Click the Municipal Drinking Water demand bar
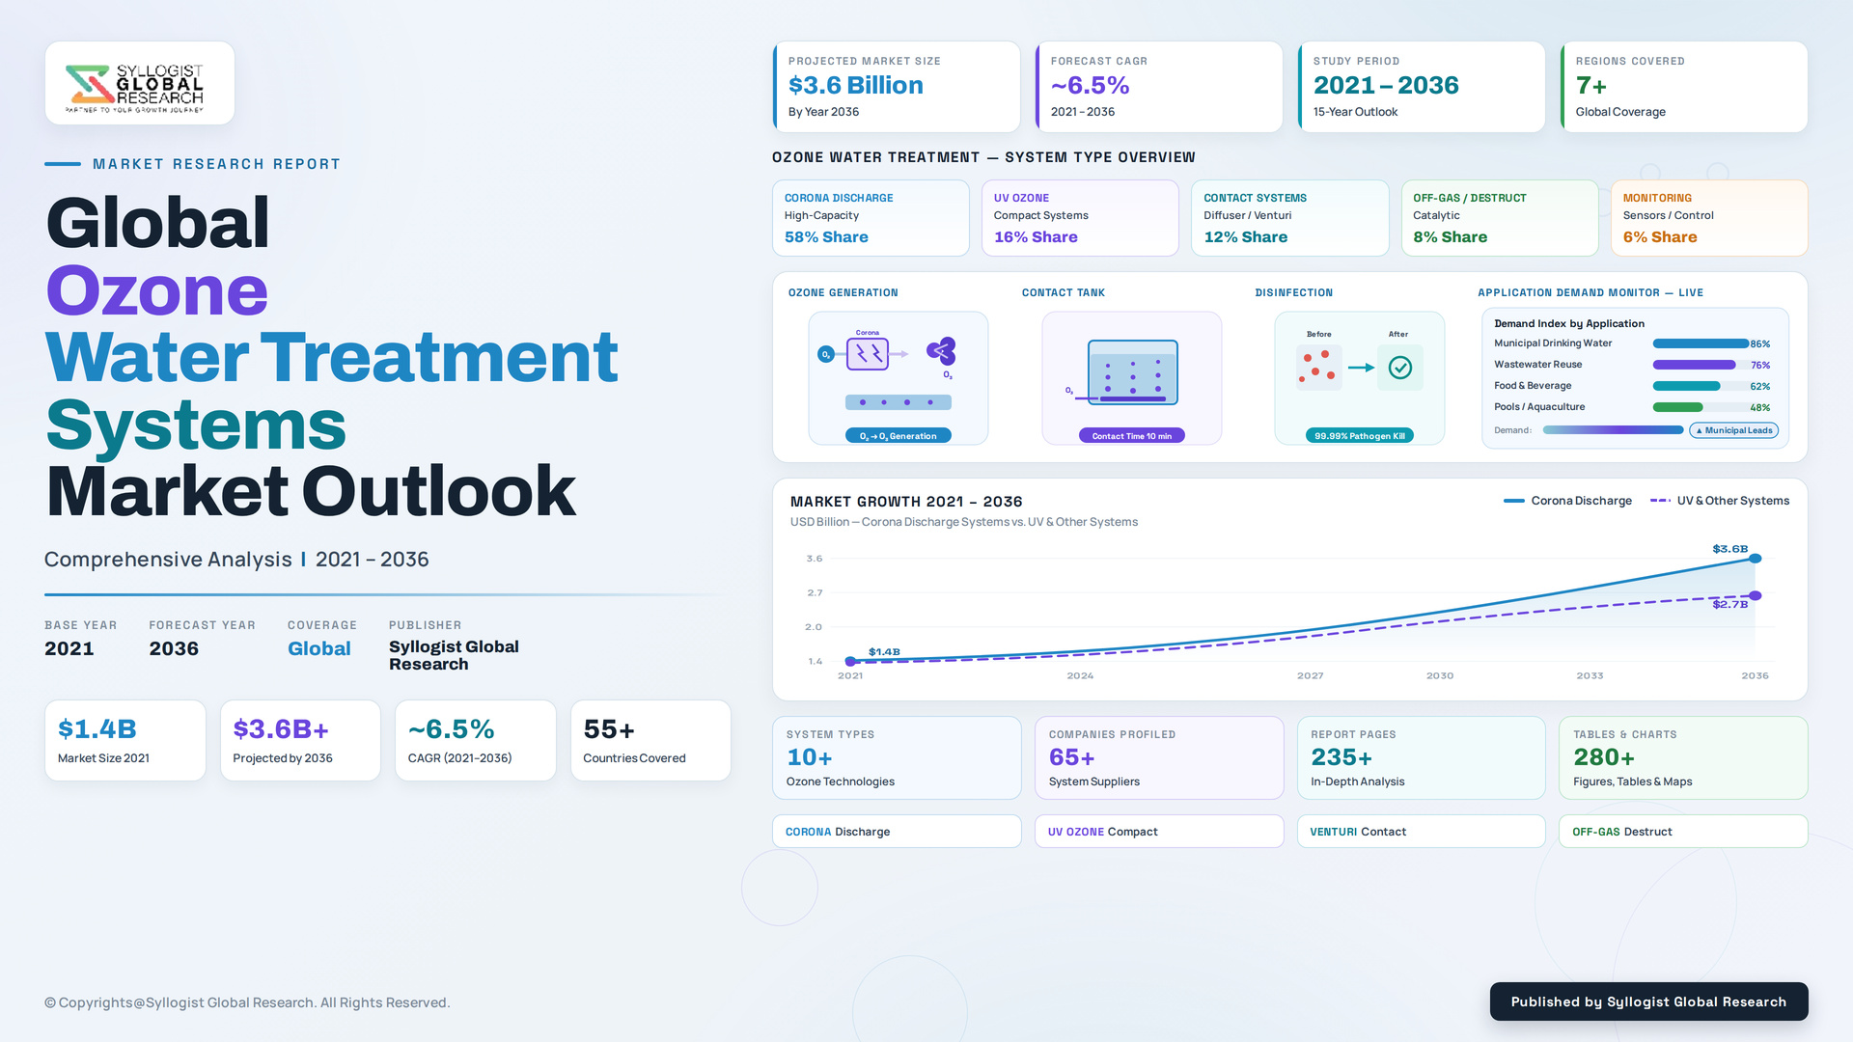Image resolution: width=1853 pixels, height=1042 pixels. pyautogui.click(x=1701, y=343)
